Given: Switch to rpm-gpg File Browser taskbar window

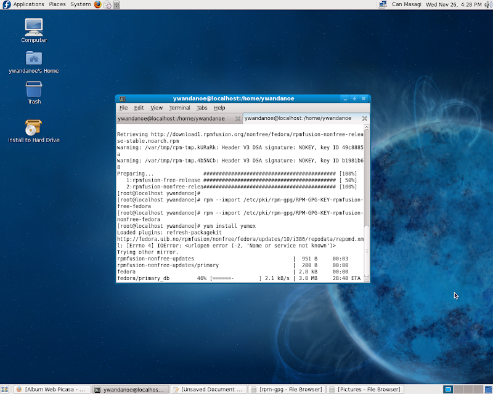Looking at the screenshot, I should (x=287, y=390).
